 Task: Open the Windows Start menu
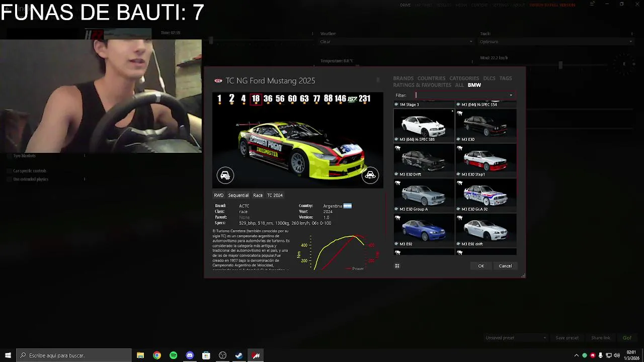click(x=8, y=355)
